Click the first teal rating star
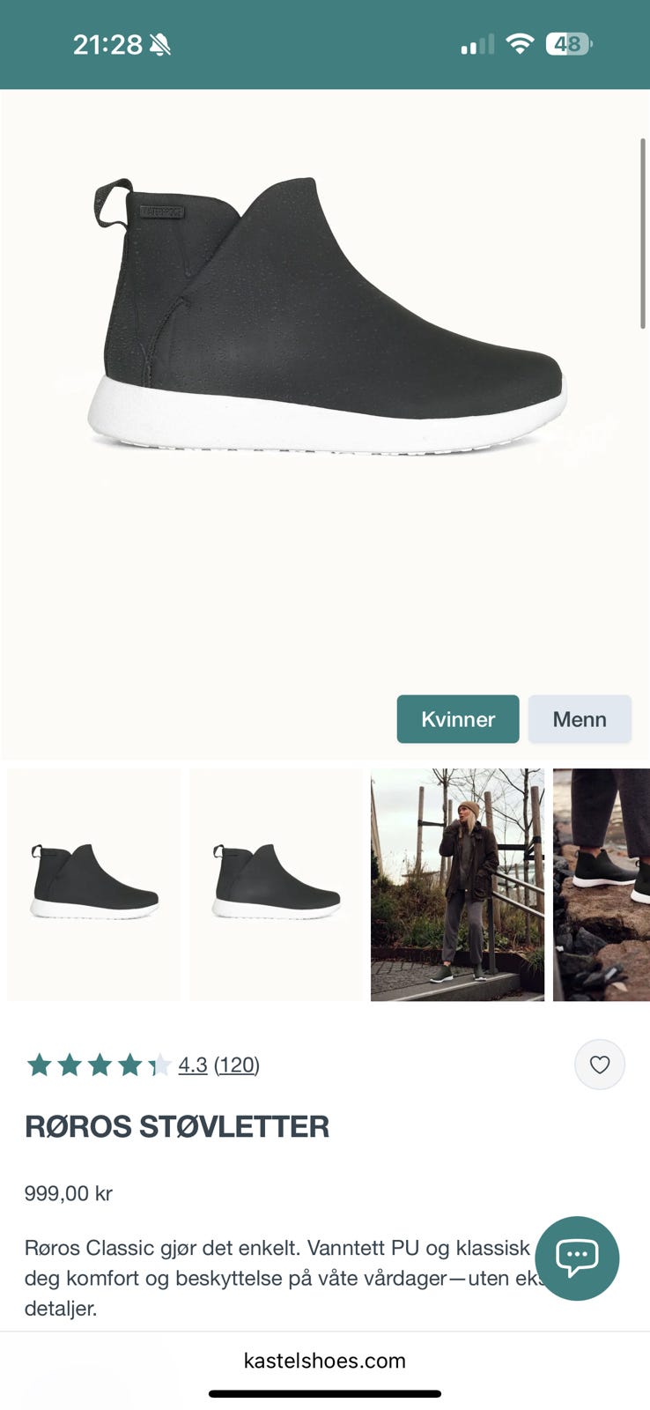The width and height of the screenshot is (650, 1410). click(39, 1065)
